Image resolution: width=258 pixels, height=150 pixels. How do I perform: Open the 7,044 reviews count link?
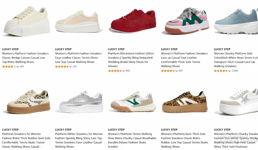[235, 71]
